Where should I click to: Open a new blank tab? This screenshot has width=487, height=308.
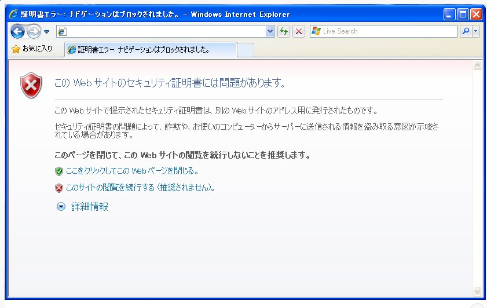pyautogui.click(x=246, y=50)
